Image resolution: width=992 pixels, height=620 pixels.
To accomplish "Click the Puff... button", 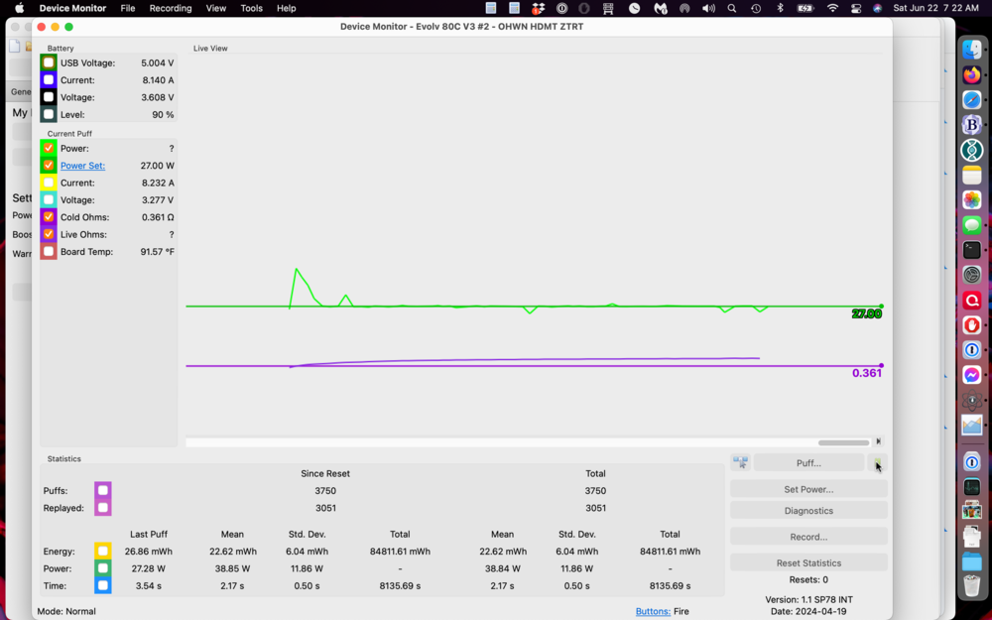I will 808,463.
